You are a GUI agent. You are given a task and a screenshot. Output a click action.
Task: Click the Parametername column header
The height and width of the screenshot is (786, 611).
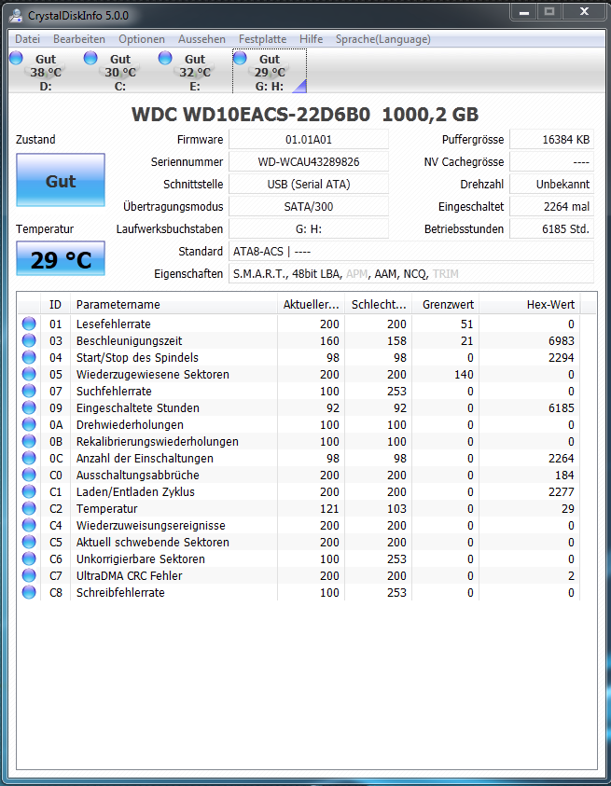[x=174, y=304]
